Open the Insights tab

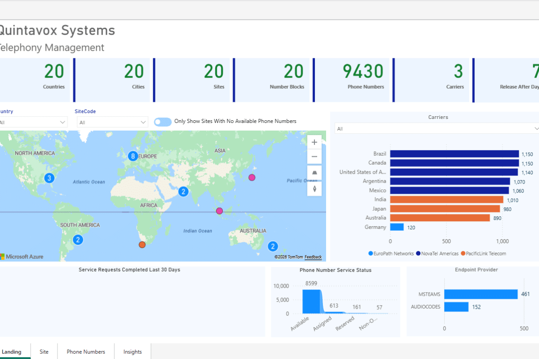(x=133, y=352)
